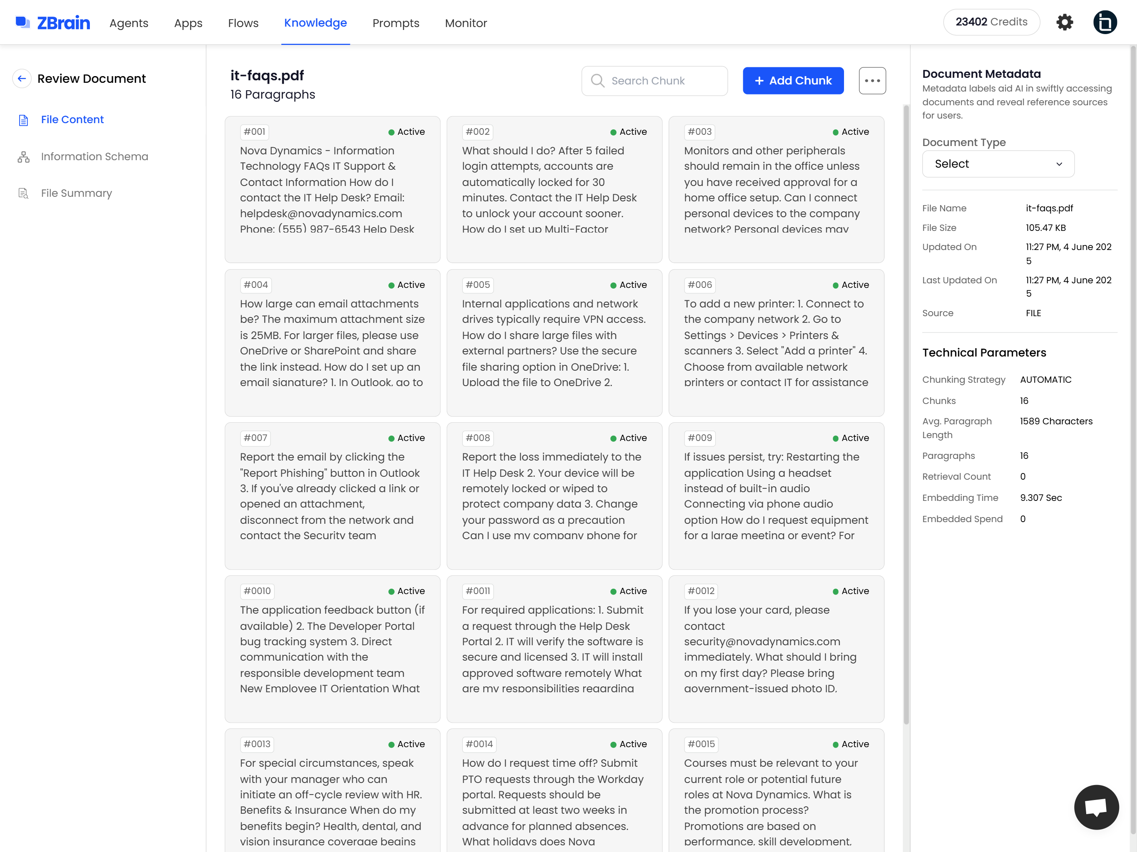1137x852 pixels.
Task: Open the settings gear icon
Action: [1065, 22]
